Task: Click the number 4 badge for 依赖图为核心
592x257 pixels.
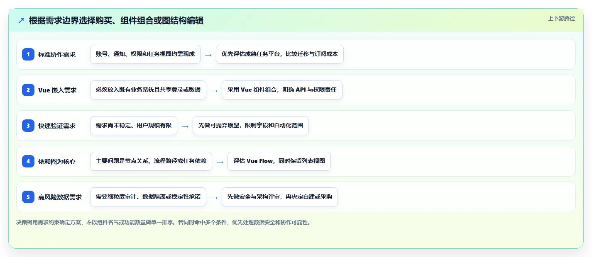Action: tap(28, 161)
